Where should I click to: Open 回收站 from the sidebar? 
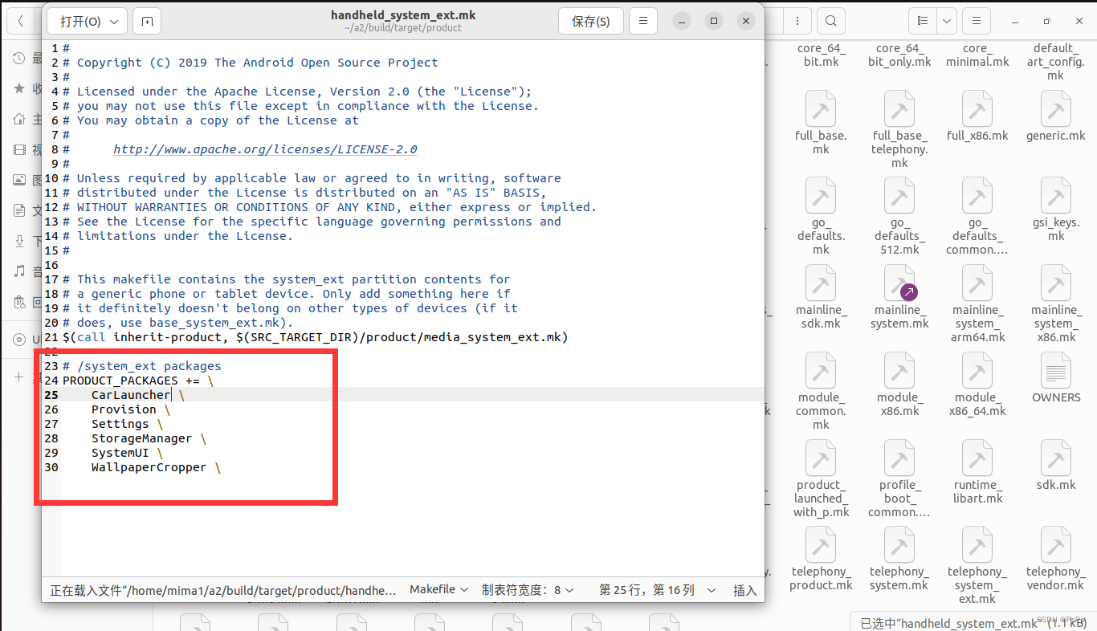(x=18, y=302)
